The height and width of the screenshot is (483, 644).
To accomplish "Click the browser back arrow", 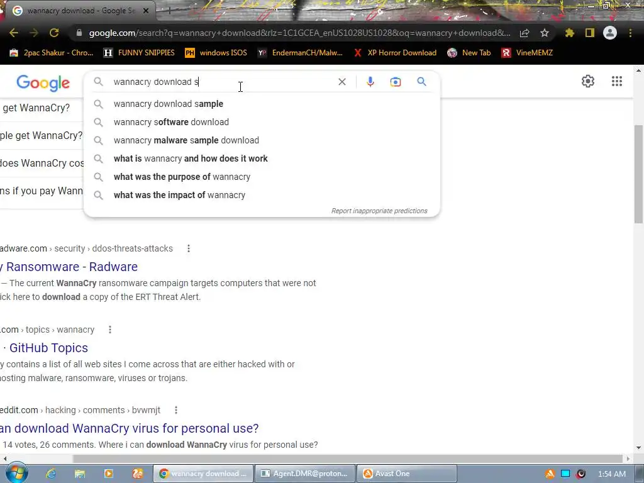I will (14, 33).
